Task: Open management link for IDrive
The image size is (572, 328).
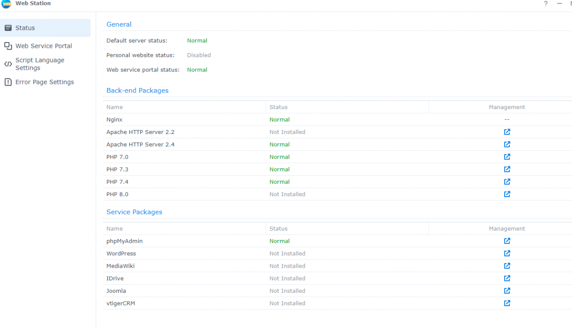Action: pos(507,278)
